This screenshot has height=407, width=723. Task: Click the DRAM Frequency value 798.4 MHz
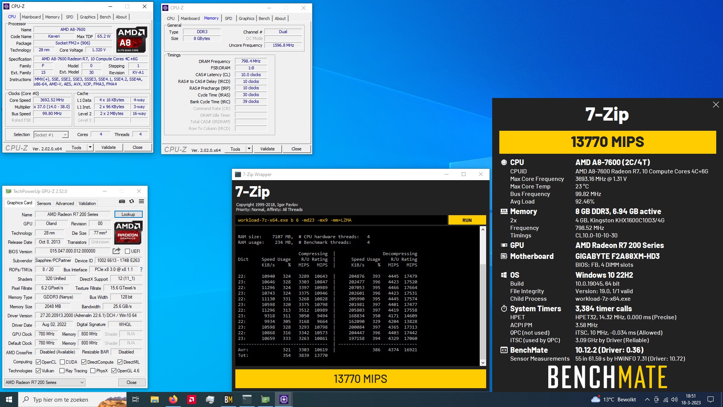[x=251, y=61]
